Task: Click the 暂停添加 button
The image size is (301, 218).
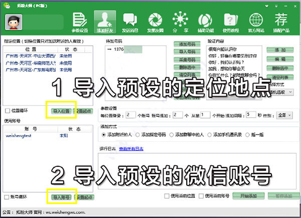Action: click(x=283, y=196)
